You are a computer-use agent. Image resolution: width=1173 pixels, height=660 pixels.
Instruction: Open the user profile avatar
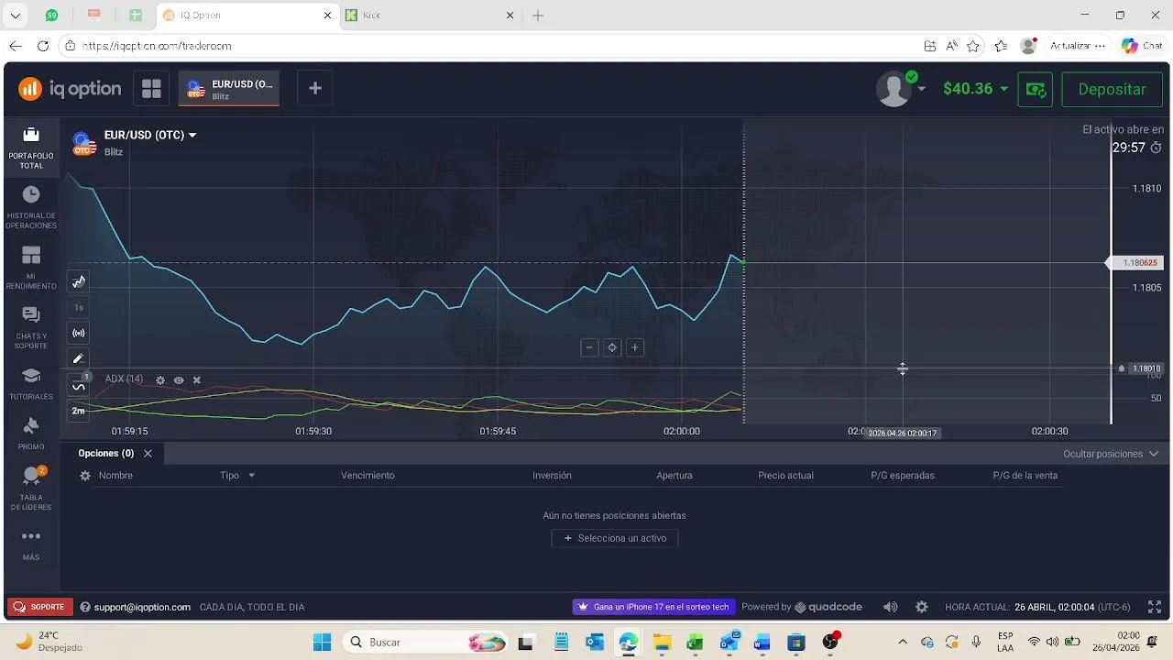[x=893, y=89]
